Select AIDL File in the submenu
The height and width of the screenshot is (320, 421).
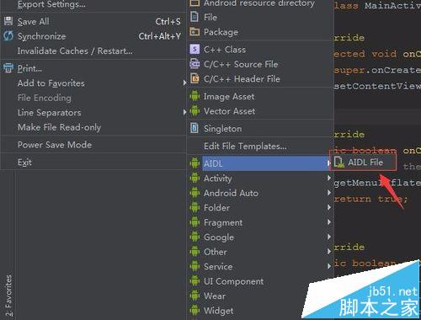coord(363,163)
